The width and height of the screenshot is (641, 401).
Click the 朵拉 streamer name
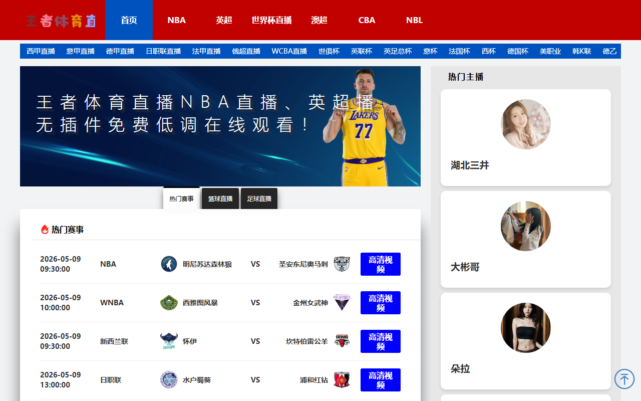pyautogui.click(x=460, y=369)
